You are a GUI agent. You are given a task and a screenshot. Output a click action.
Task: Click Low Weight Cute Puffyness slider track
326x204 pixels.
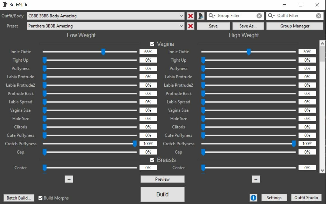[x=90, y=135]
